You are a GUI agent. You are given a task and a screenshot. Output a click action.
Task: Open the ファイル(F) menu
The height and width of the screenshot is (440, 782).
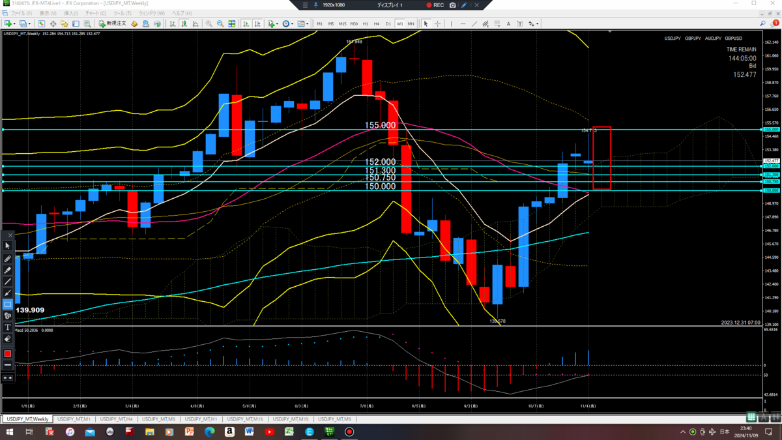click(22, 13)
